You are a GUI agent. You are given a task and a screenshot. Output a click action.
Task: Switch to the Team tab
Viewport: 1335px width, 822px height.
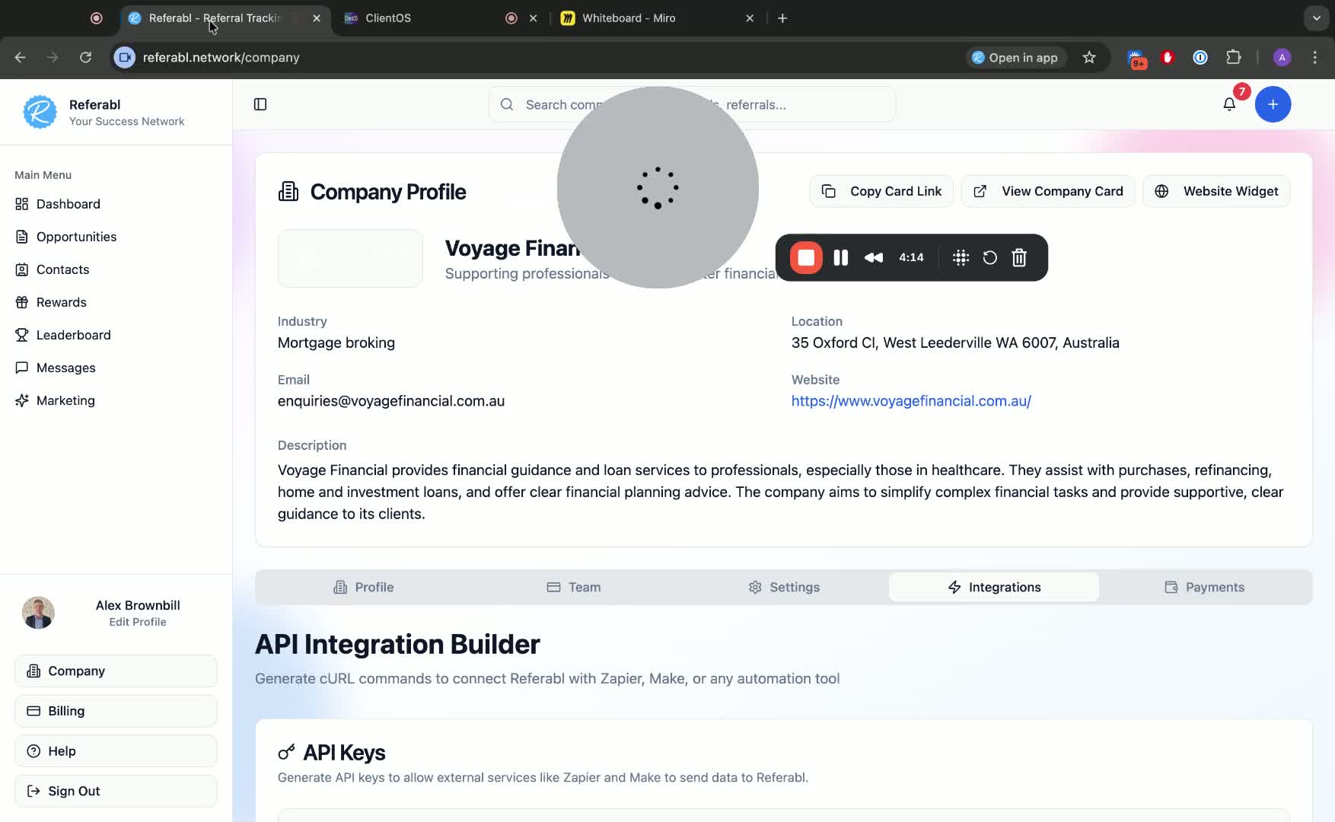click(573, 587)
